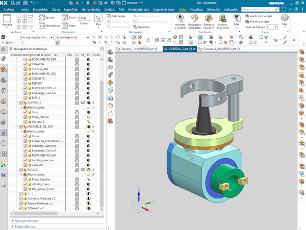
Task: Switch to the Herramientas ribbon tab
Action: tap(91, 9)
